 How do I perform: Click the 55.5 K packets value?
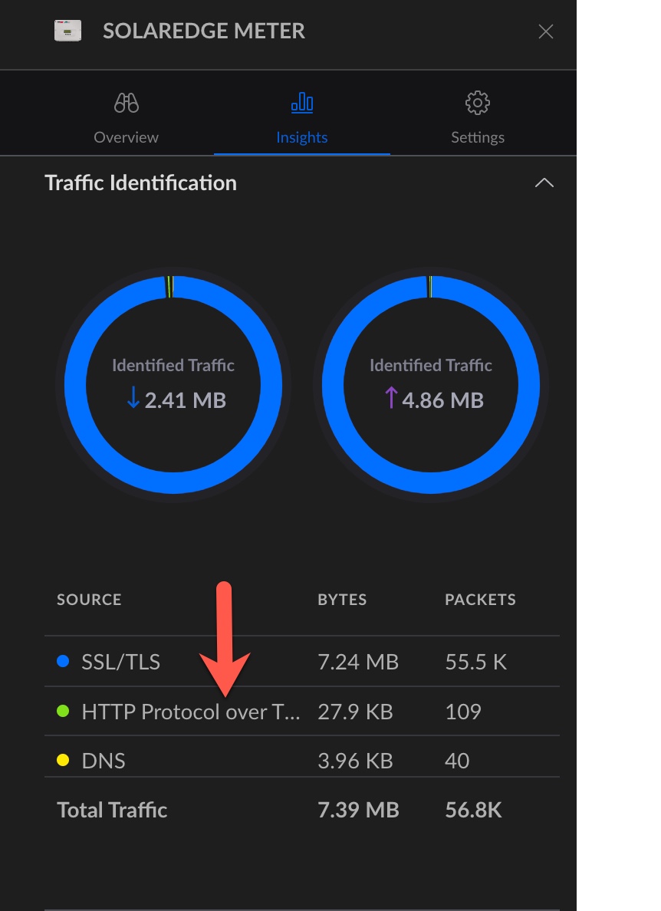475,662
